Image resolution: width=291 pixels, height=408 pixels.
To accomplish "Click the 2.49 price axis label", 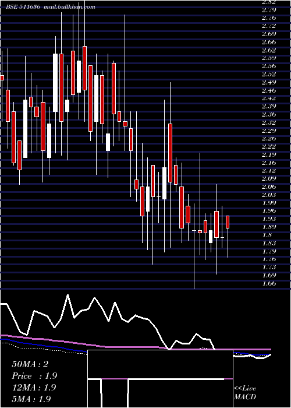I will point(269,83).
